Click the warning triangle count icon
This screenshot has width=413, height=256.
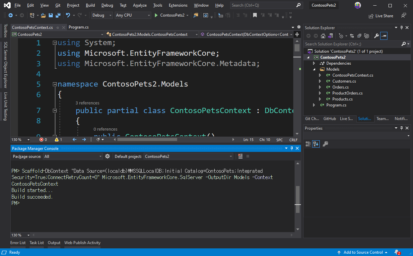coord(57,140)
